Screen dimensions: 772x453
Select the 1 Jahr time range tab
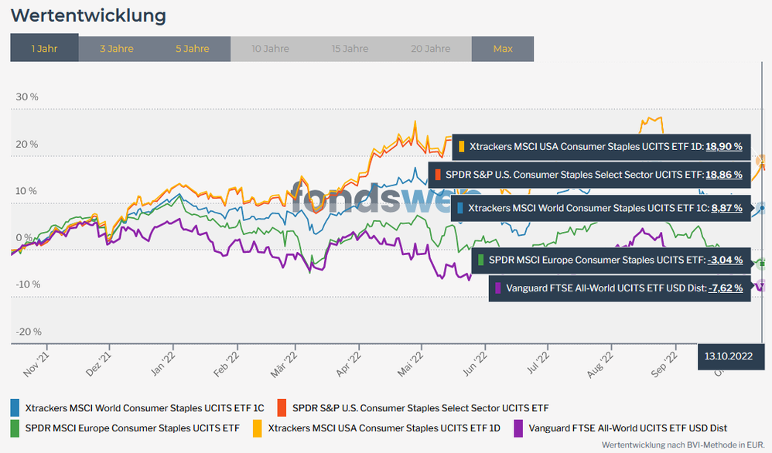[44, 49]
